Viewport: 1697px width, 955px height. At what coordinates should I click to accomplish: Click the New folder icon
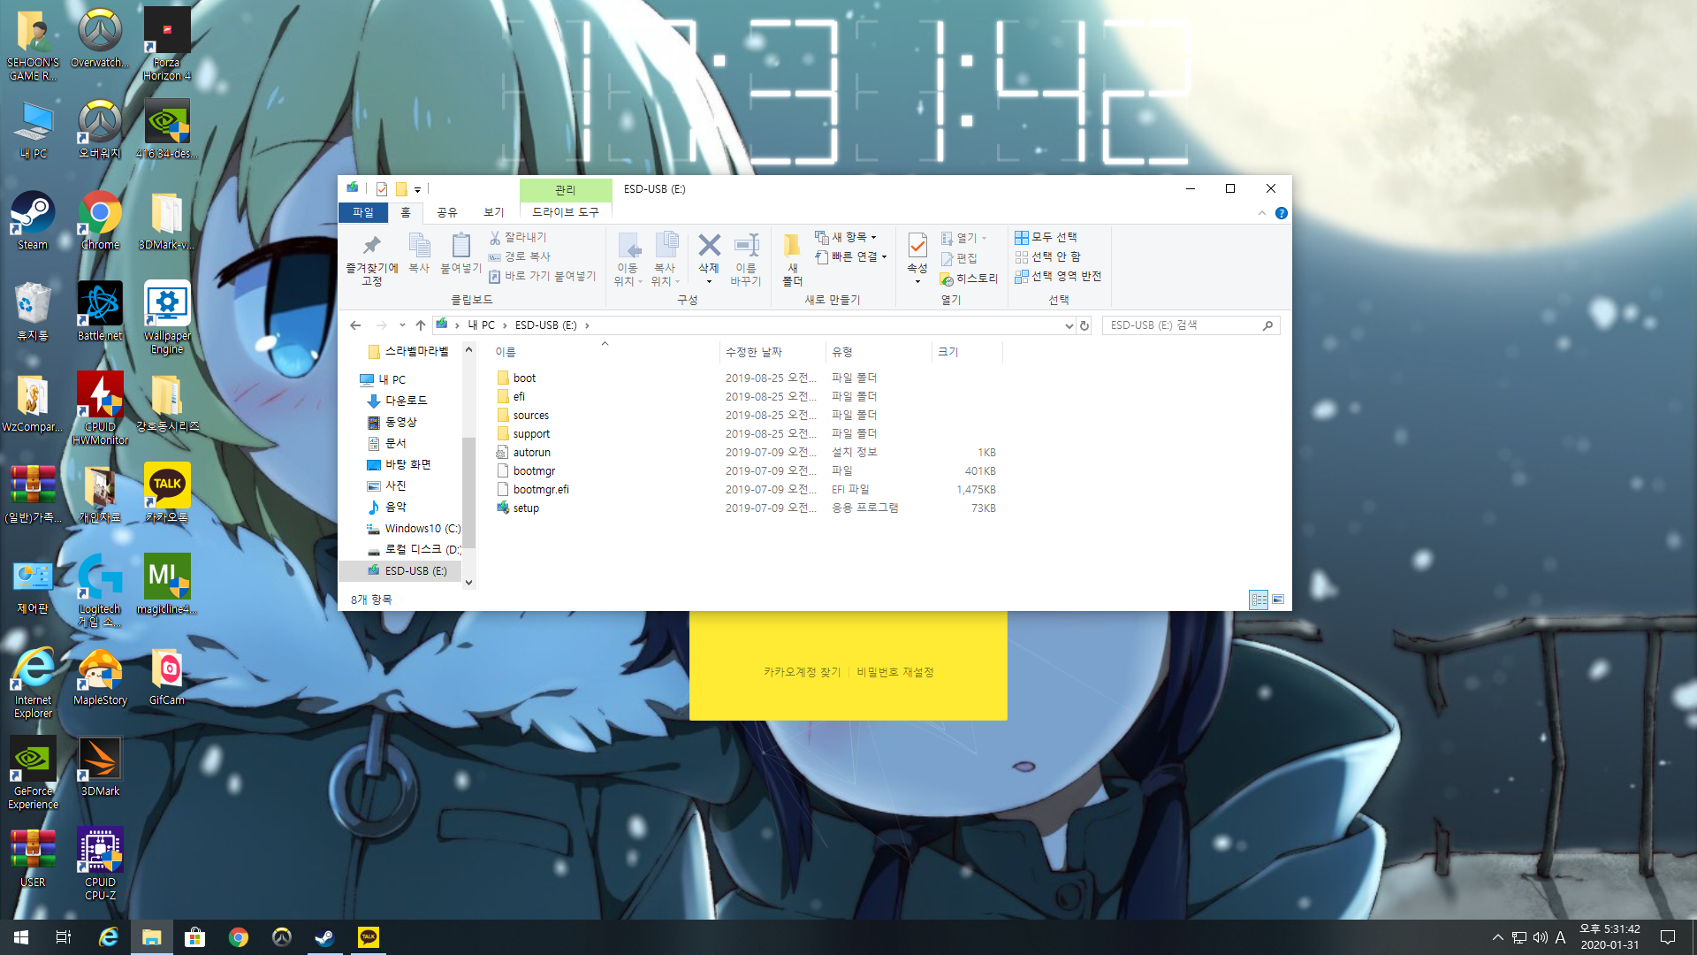792,245
